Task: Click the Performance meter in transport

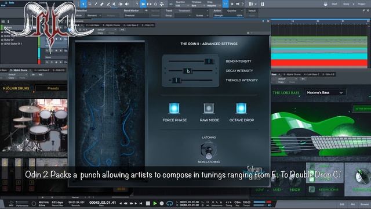Action: click(22, 204)
